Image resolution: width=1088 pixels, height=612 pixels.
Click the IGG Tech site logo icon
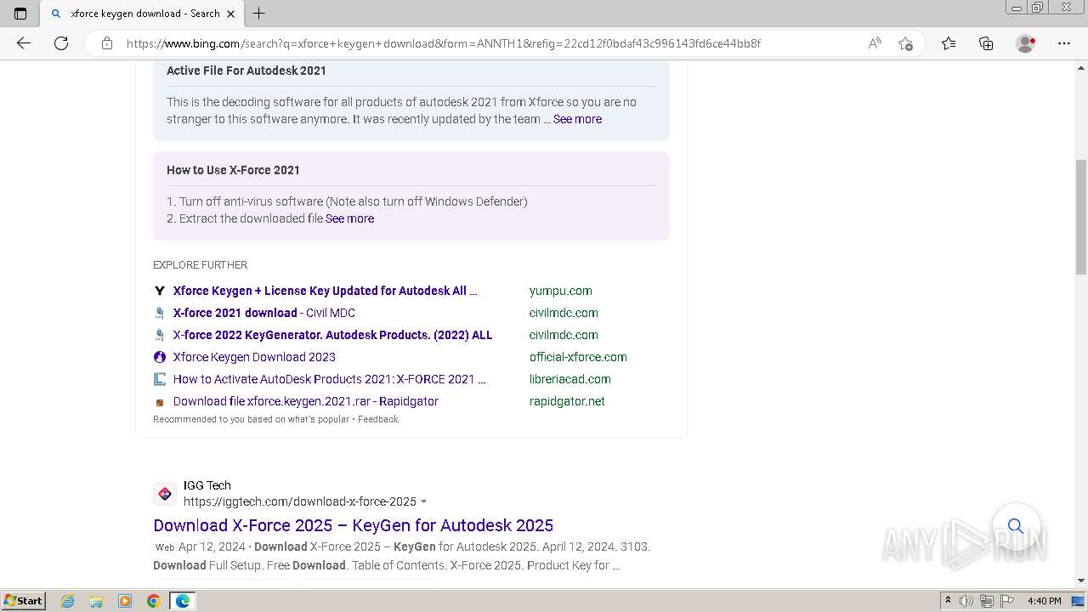[165, 494]
